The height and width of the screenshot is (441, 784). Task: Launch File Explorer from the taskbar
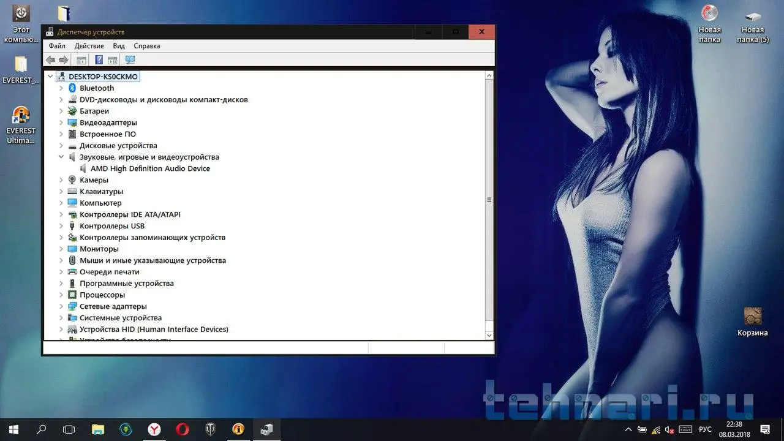[x=98, y=429]
